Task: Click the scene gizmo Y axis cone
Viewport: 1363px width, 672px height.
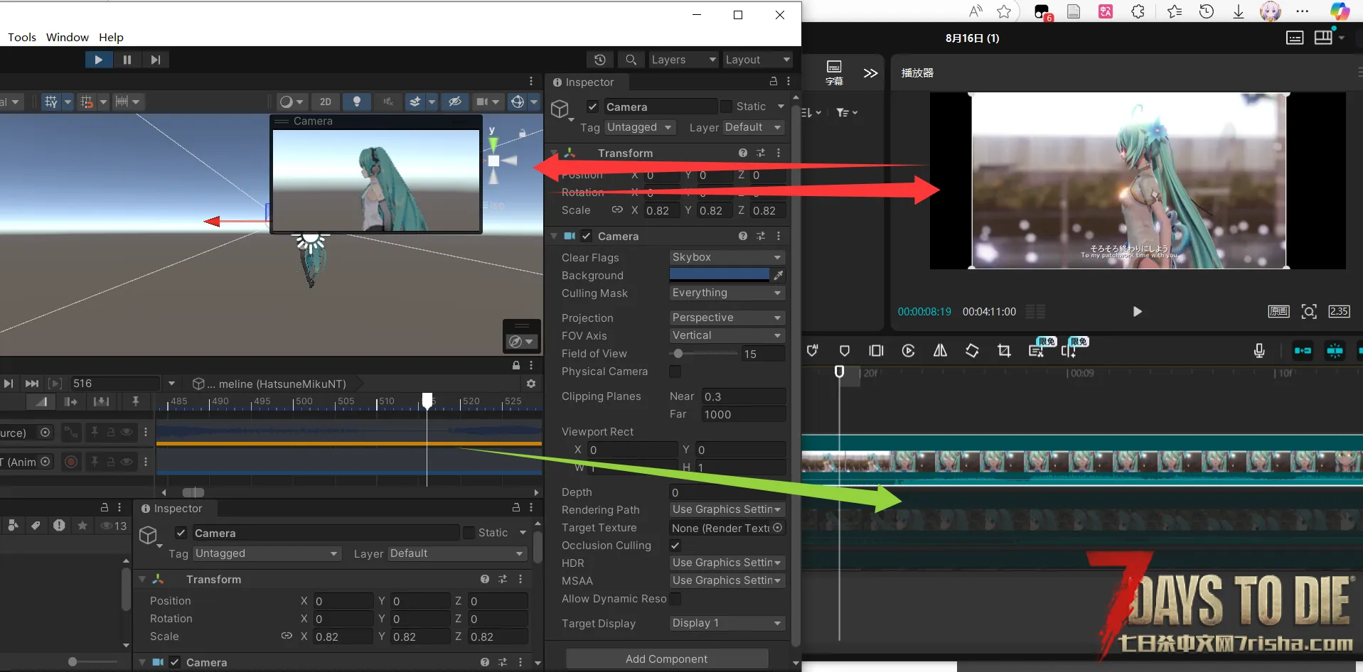Action: pos(493,144)
